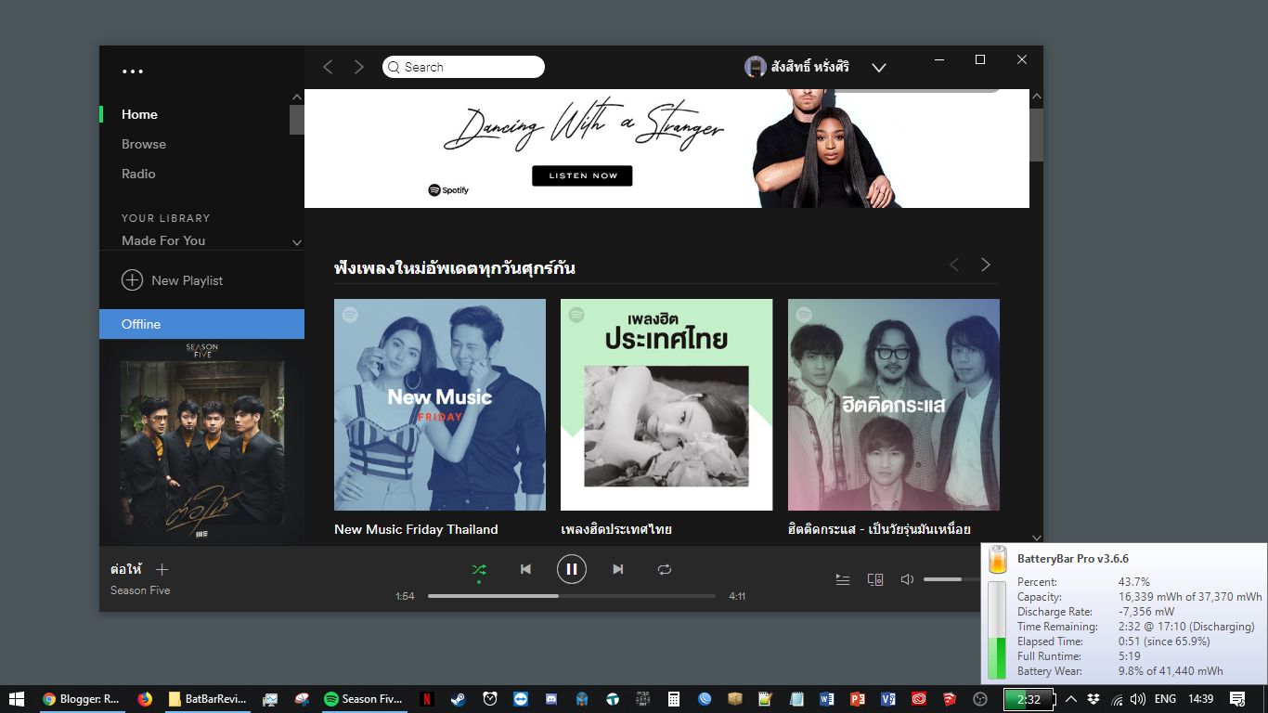Image resolution: width=1268 pixels, height=713 pixels.
Task: Pause the current song
Action: click(572, 569)
